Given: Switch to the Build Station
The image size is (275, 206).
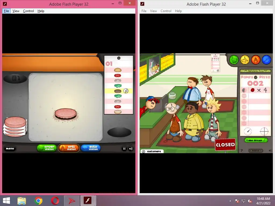Looking at the screenshot, I should click(x=91, y=148).
